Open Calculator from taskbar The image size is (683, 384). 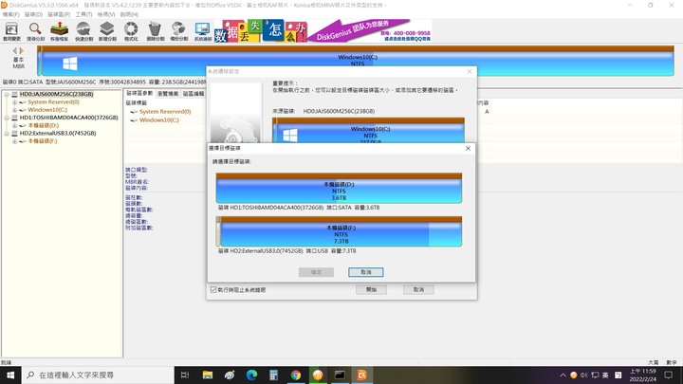273,375
